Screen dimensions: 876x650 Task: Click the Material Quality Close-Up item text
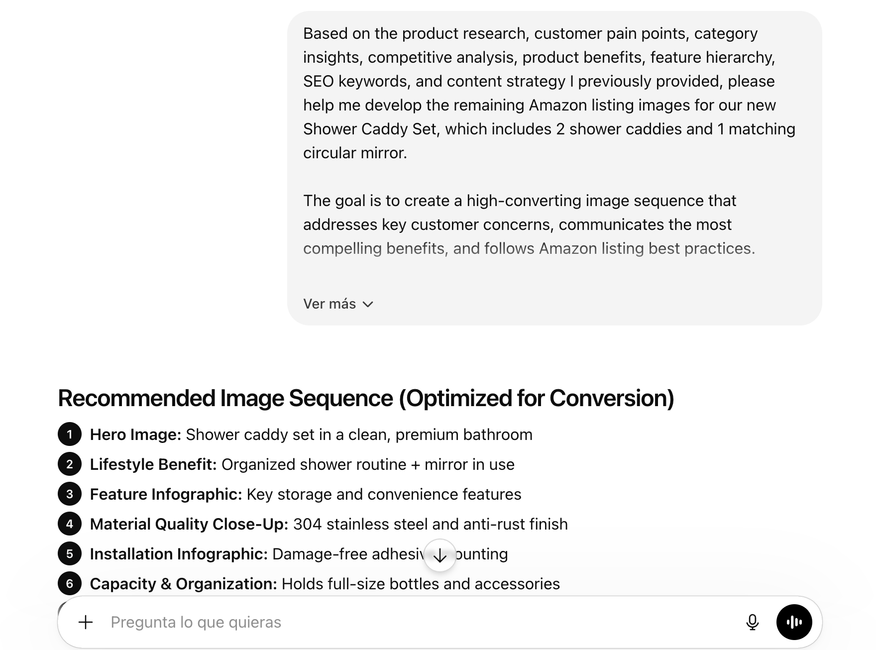[x=328, y=524]
